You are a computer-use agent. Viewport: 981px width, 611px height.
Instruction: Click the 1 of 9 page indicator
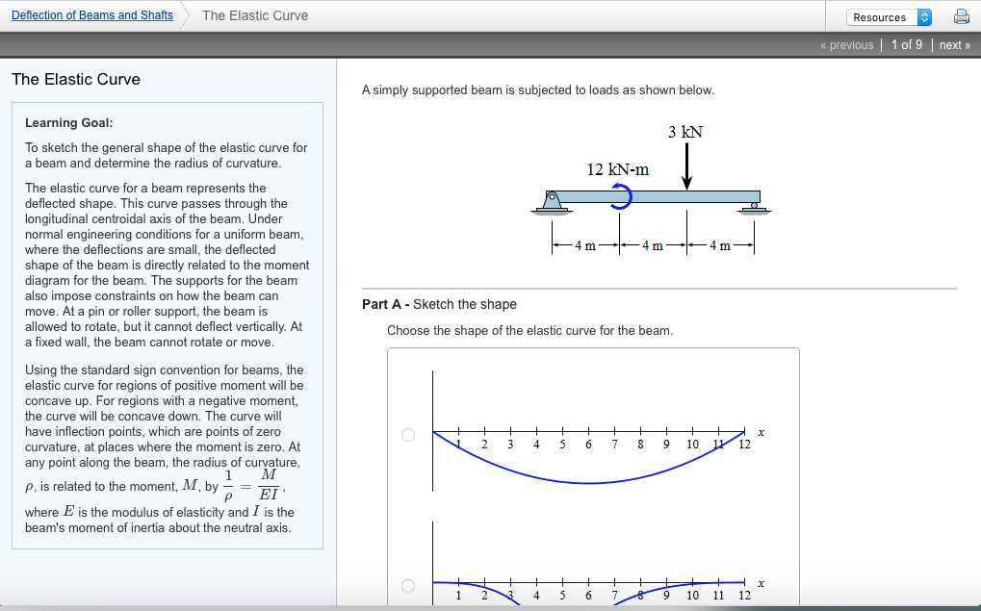(906, 44)
